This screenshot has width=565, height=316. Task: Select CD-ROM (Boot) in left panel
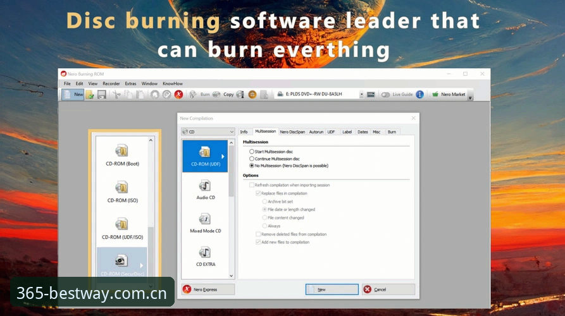tap(122, 155)
